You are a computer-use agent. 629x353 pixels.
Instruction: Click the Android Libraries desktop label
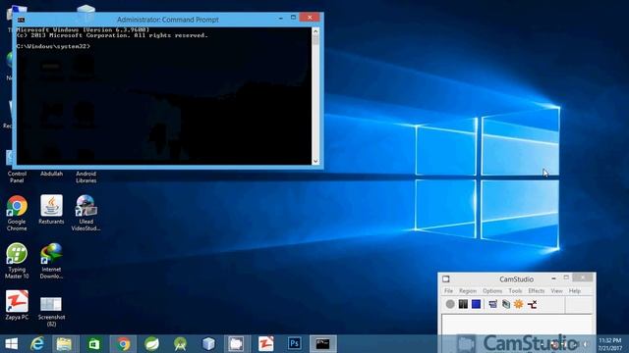click(86, 176)
